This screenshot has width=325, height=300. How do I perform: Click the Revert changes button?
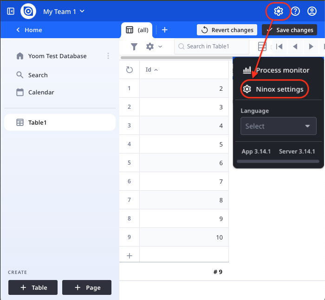[x=227, y=30]
